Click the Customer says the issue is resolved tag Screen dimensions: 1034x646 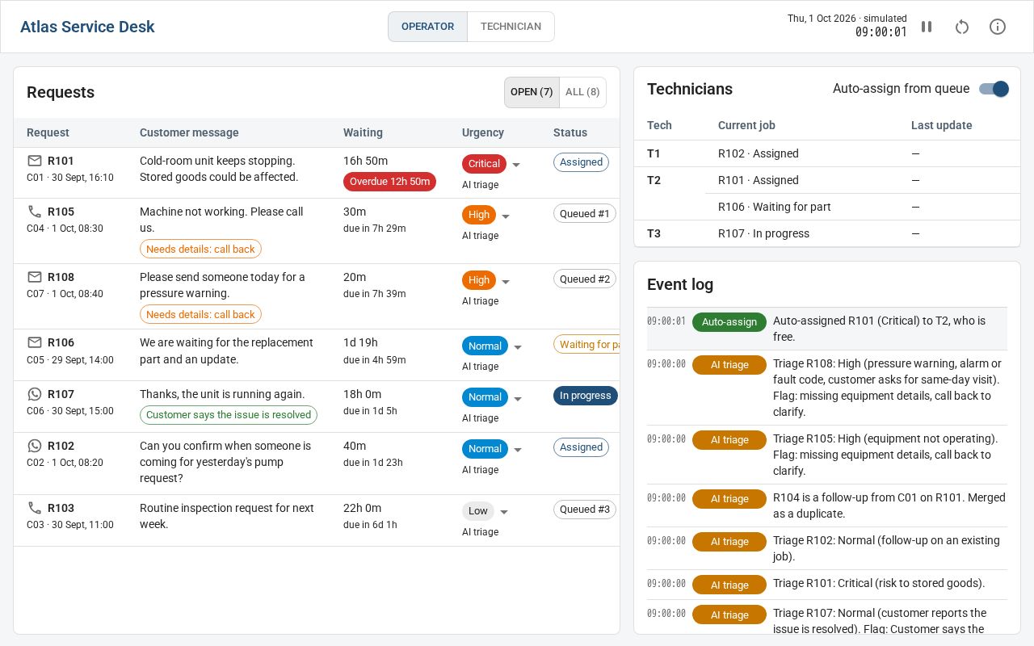[x=229, y=415]
